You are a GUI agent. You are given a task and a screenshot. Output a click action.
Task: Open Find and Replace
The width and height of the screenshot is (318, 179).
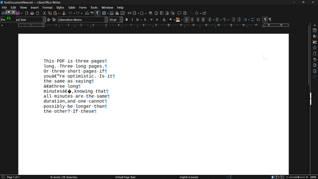pyautogui.click(x=87, y=13)
